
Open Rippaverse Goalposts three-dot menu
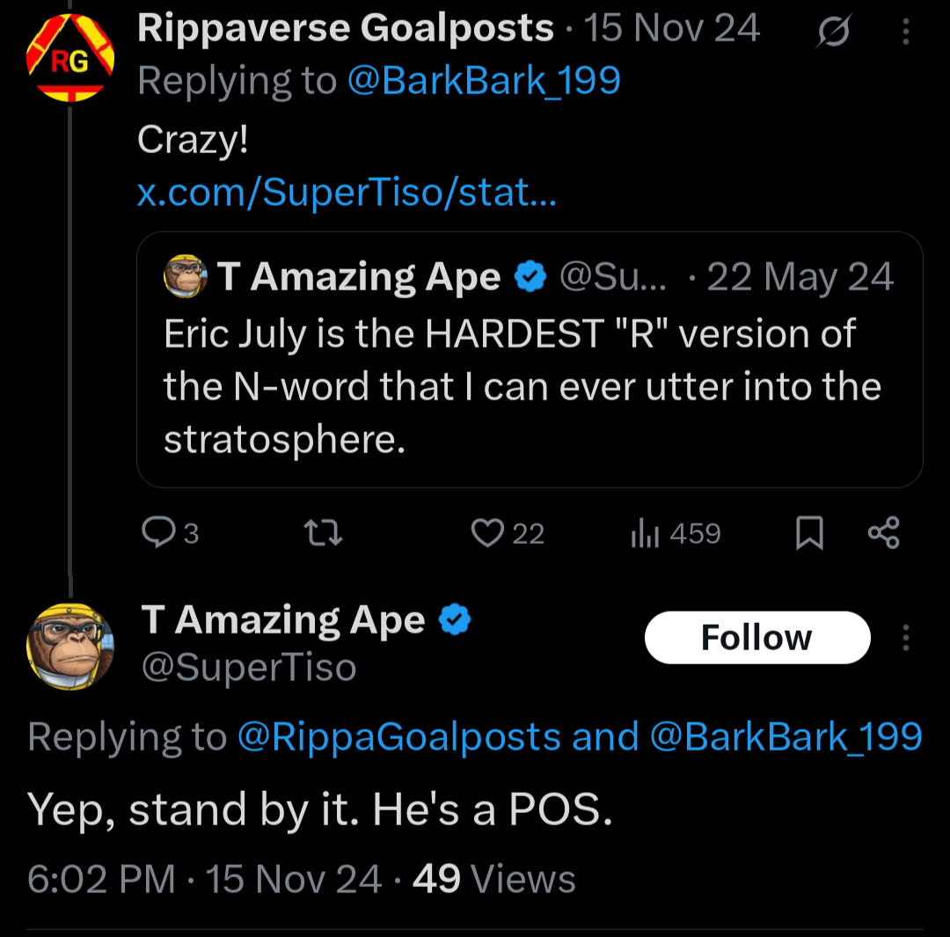906,31
